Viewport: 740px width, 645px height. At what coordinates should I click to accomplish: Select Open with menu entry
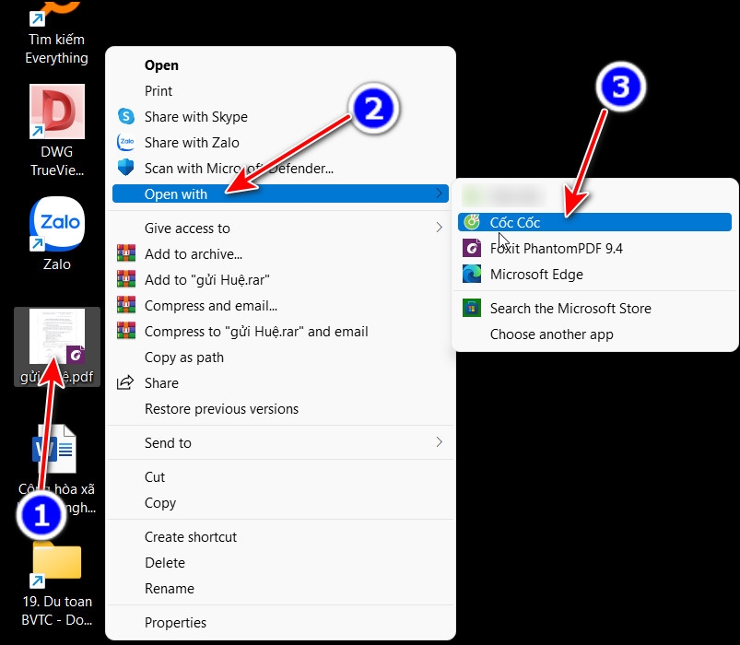(x=280, y=193)
